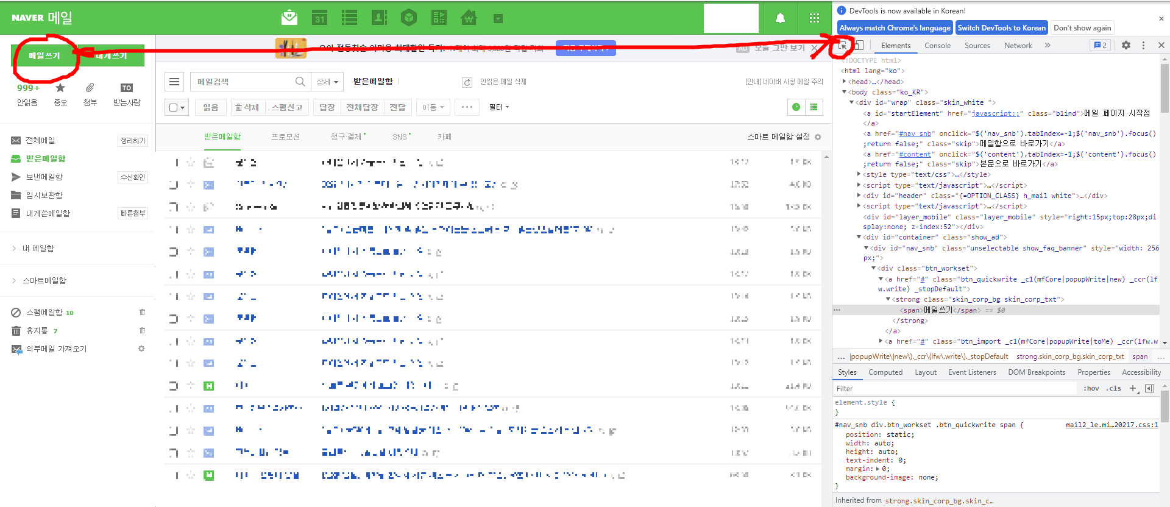This screenshot has width=1170, height=507.
Task: Click the 전체답장 button
Action: 362,107
